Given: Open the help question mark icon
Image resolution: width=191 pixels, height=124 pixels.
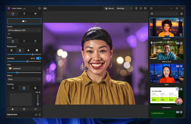Looking at the screenshot, I should click(x=145, y=8).
